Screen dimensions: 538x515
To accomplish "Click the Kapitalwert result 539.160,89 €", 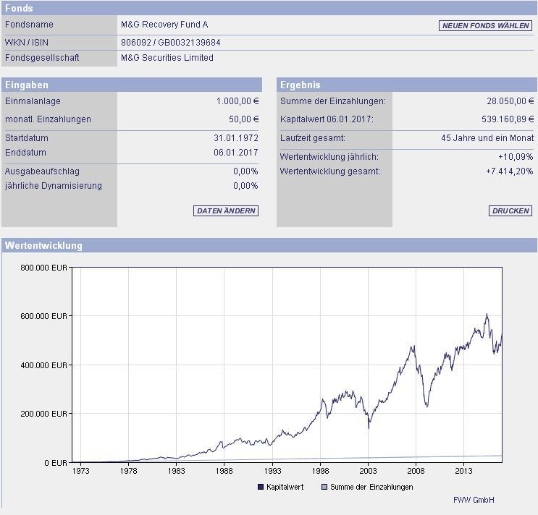I will [x=508, y=119].
